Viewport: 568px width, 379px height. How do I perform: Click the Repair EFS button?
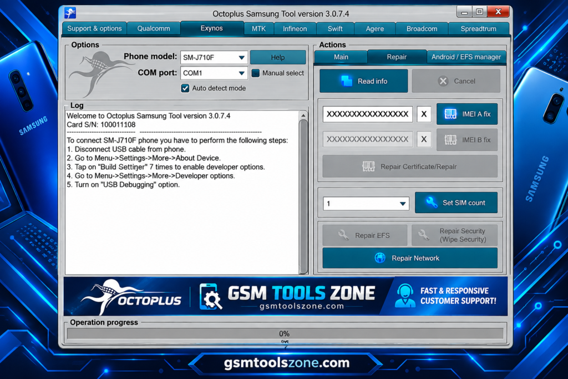[x=365, y=235]
